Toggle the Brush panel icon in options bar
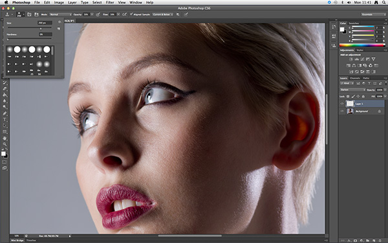Viewport: 388px width, 243px height. [29, 14]
